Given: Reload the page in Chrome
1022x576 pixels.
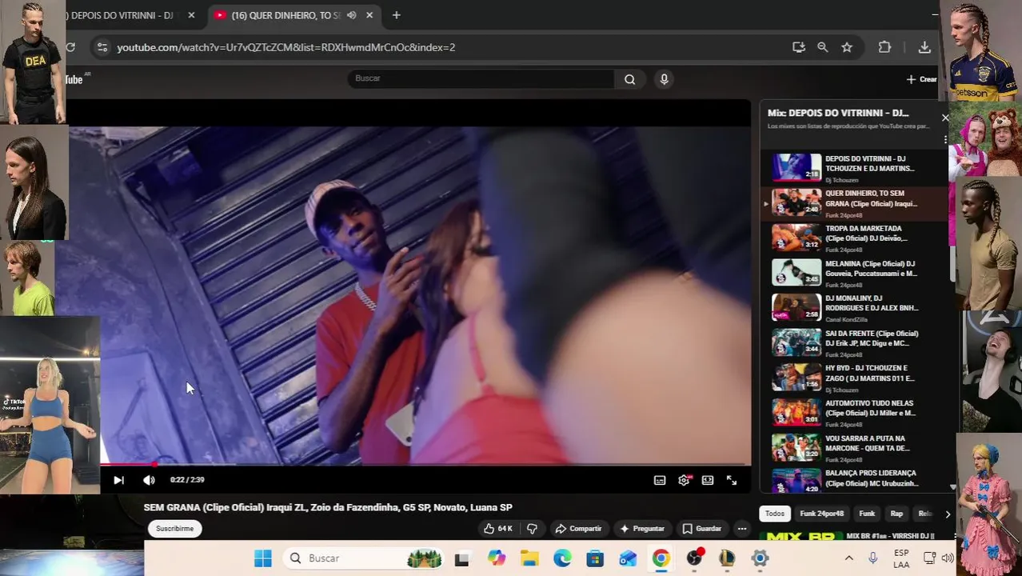Looking at the screenshot, I should tap(71, 47).
